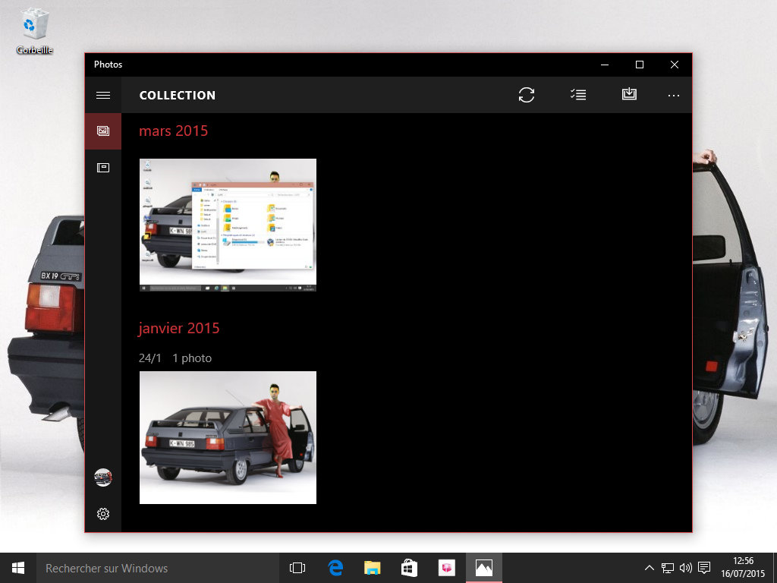Open the user account avatar
The height and width of the screenshot is (583, 777).
[103, 477]
